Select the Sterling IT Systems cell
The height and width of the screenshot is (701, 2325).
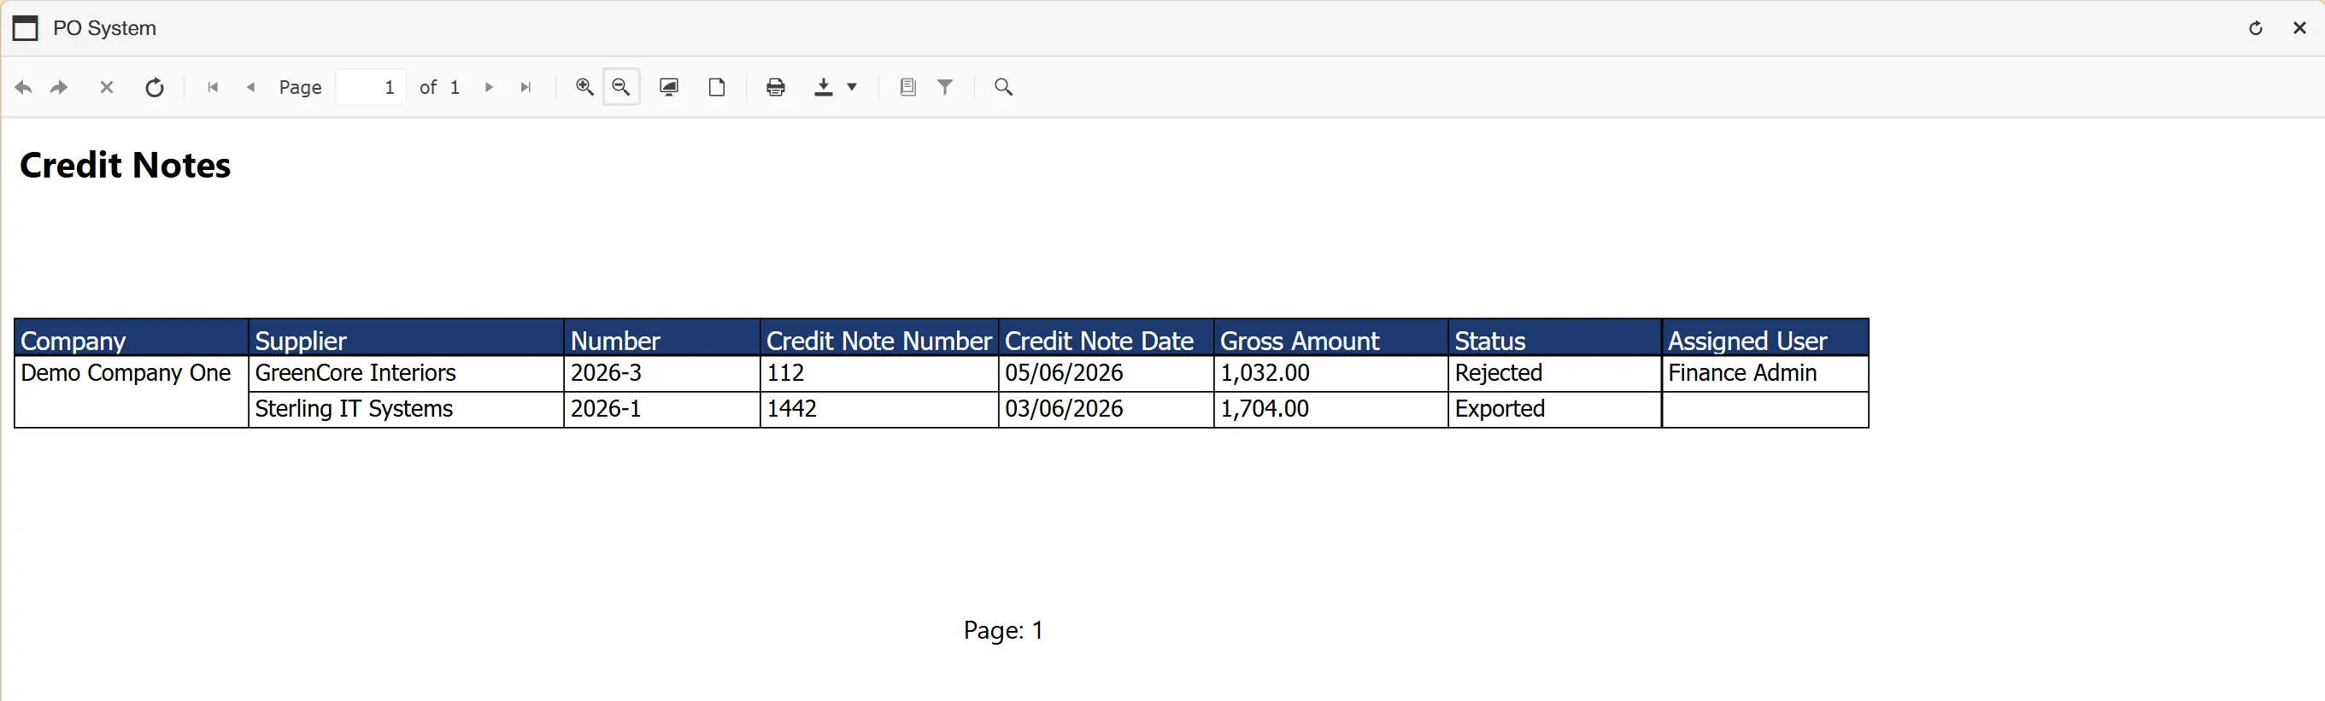pyautogui.click(x=406, y=410)
